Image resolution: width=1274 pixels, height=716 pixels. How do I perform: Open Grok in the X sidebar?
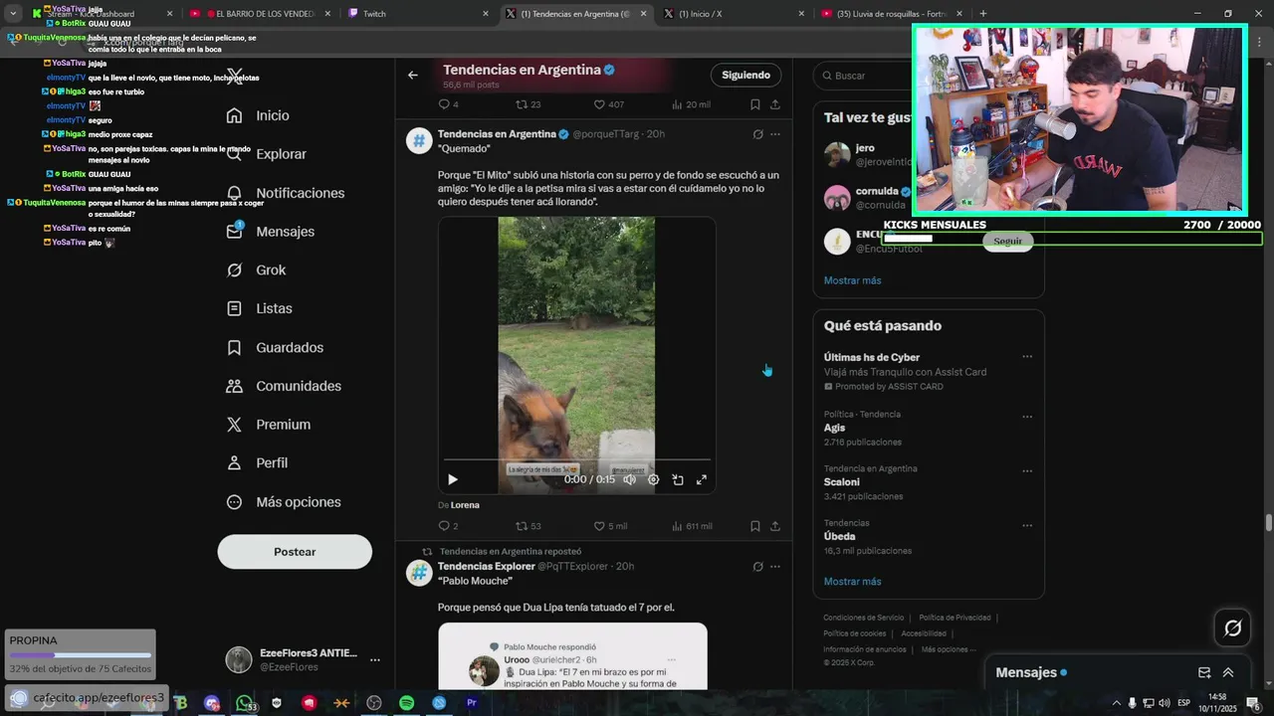click(x=257, y=270)
